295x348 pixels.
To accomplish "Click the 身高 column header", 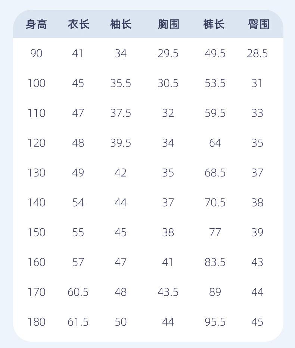I will pos(37,24).
